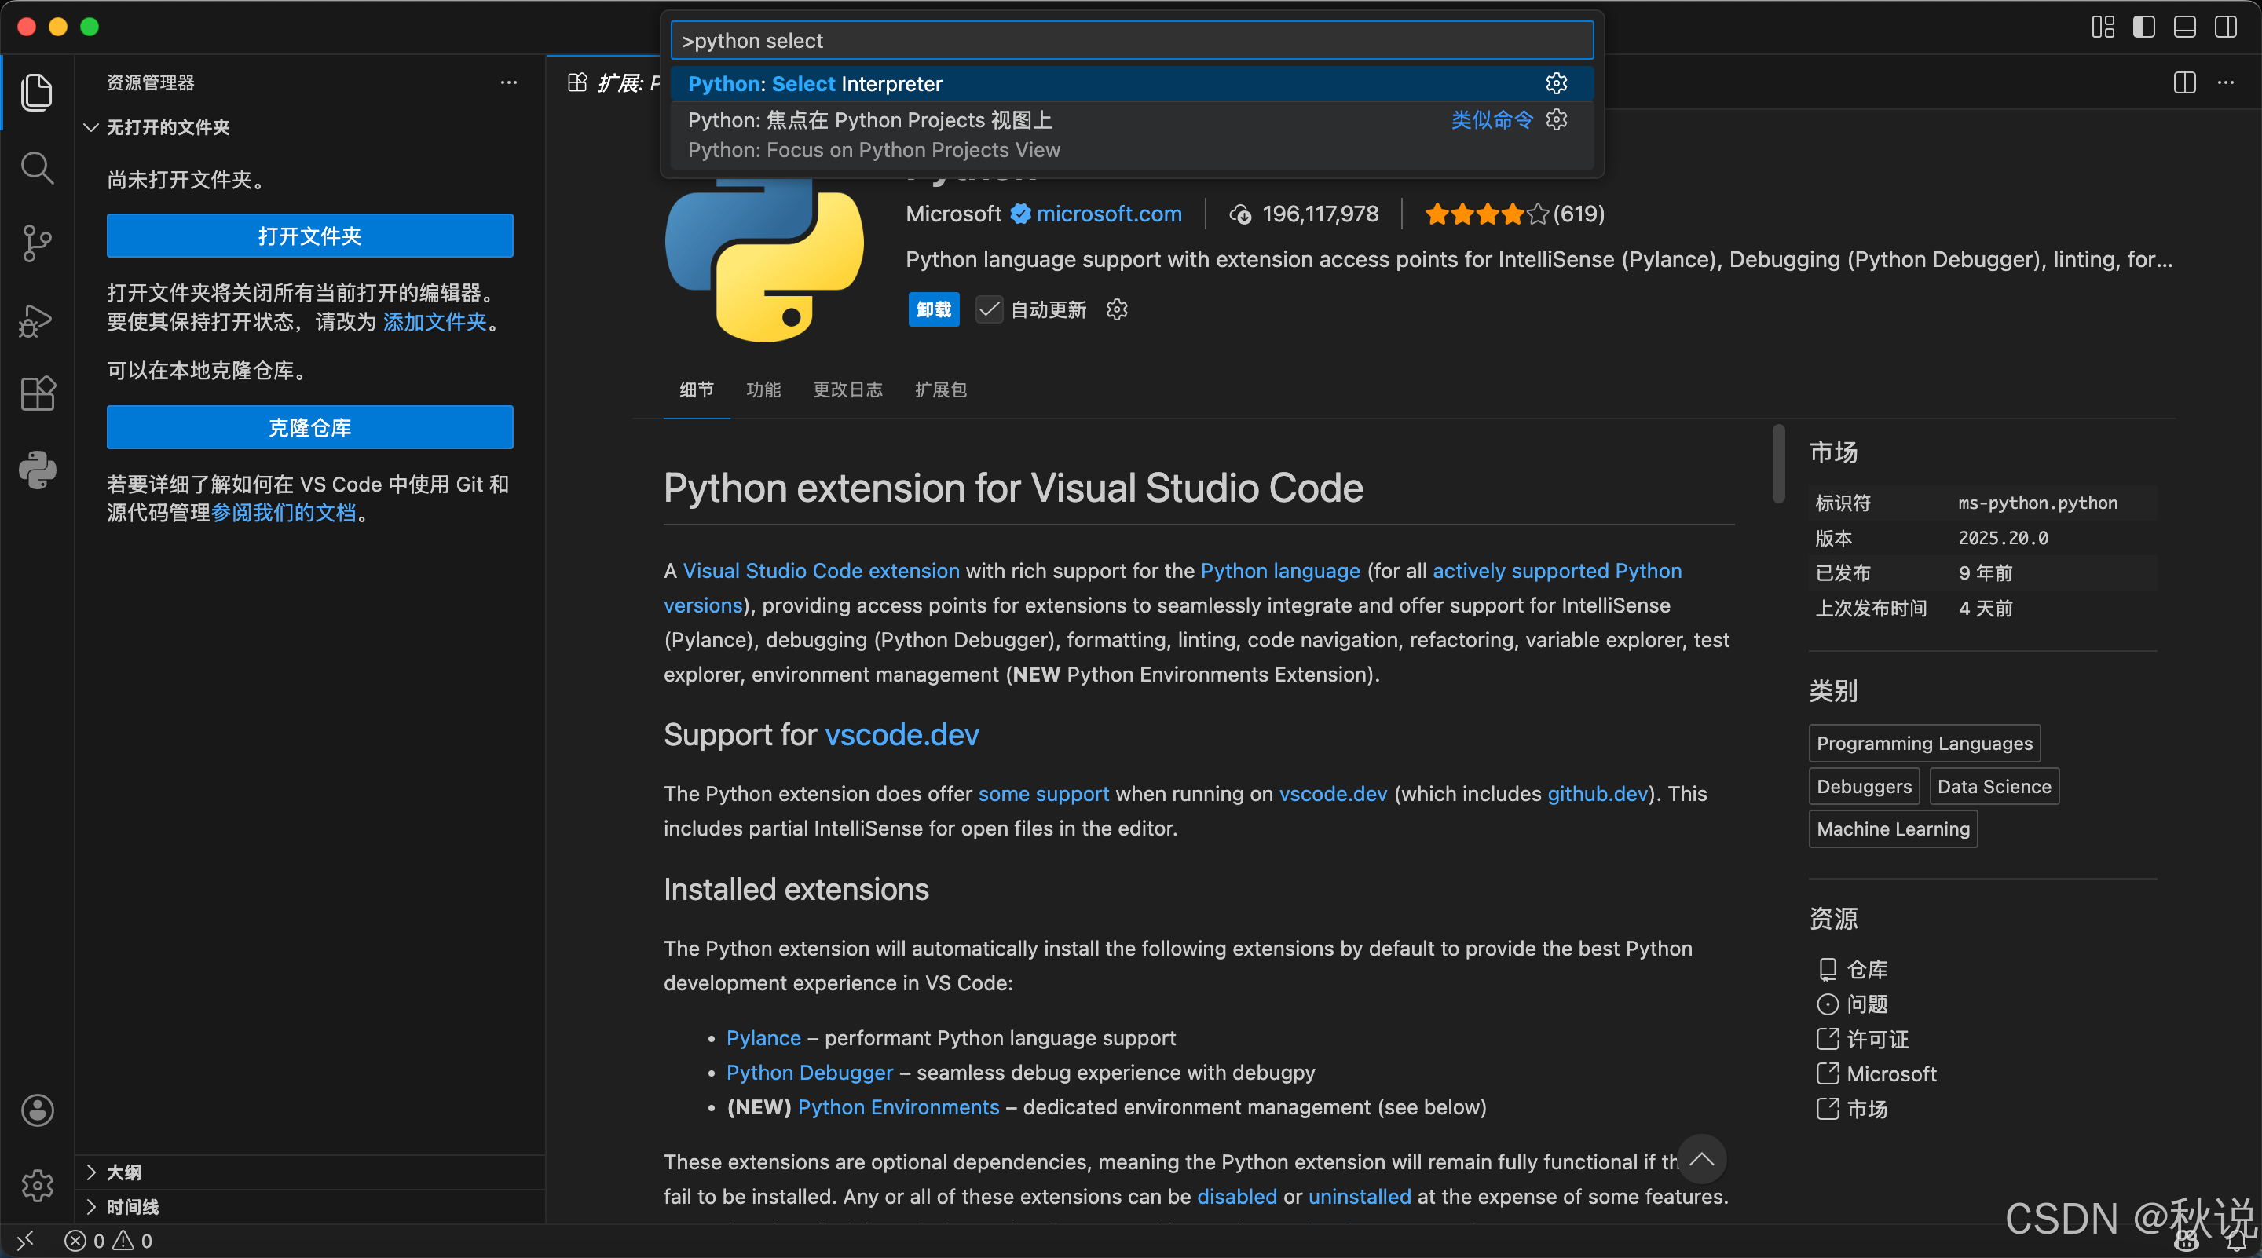This screenshot has height=1258, width=2262.
Task: Open the Python view in the activity bar
Action: (37, 470)
